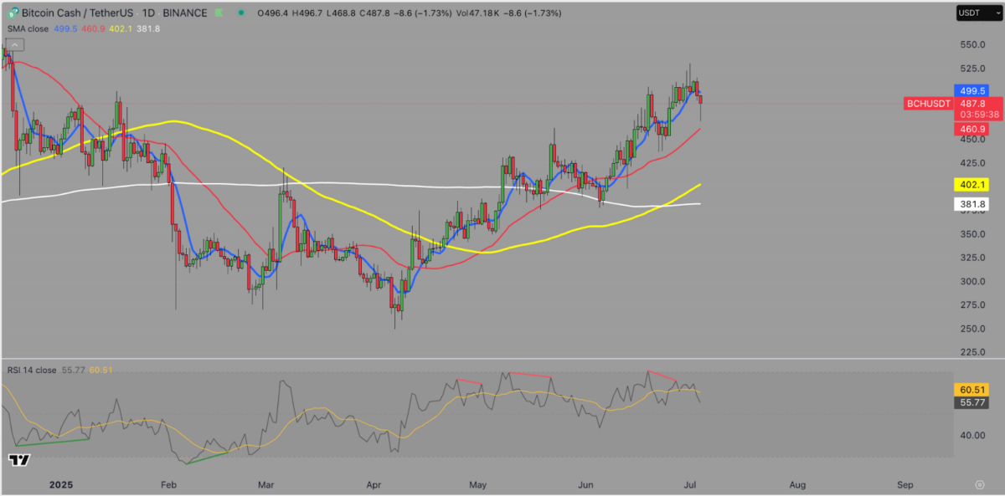Screen dimensions: 1005x496
Task: Click the TradingView logo at bottom left
Action: [x=19, y=460]
